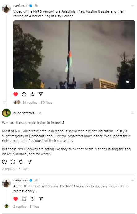Unmute the video with speaker icon
The image size is (137, 214).
click(x=128, y=82)
